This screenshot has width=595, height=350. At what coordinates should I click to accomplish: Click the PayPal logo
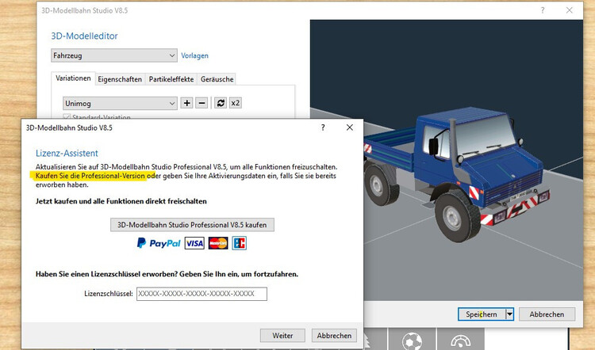[159, 243]
